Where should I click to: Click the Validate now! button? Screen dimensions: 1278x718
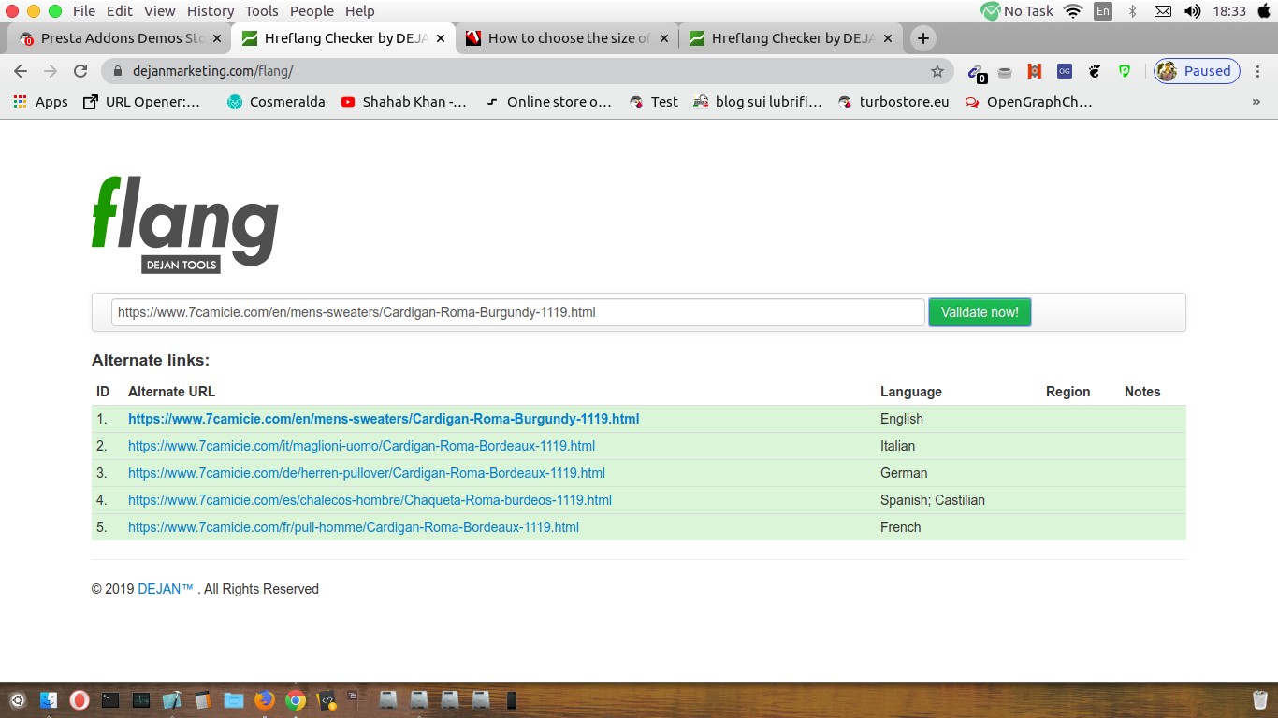(980, 312)
